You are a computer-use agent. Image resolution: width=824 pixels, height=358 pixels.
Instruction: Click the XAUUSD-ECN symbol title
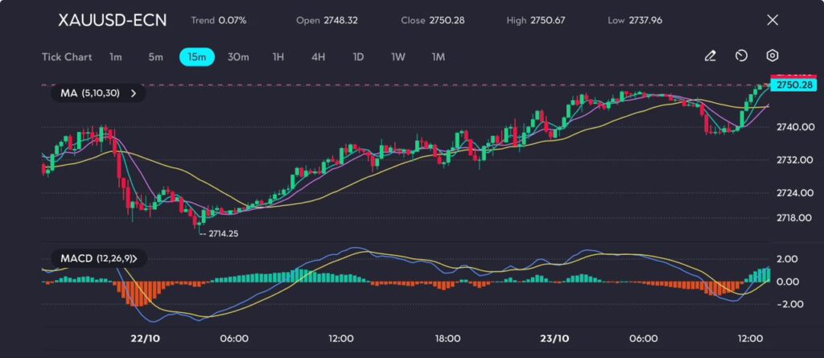click(113, 20)
